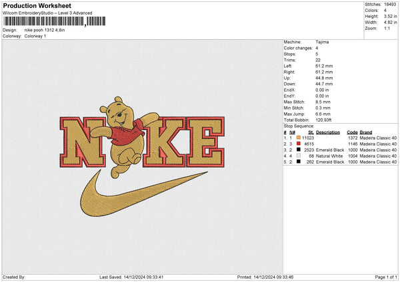400x282 pixels.
Task: Click the Zoom value "1:1"
Action: click(x=387, y=28)
